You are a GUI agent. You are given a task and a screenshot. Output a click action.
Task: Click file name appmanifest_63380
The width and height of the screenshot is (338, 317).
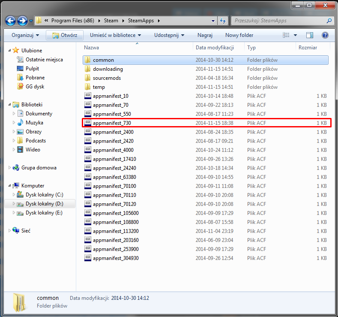114,177
